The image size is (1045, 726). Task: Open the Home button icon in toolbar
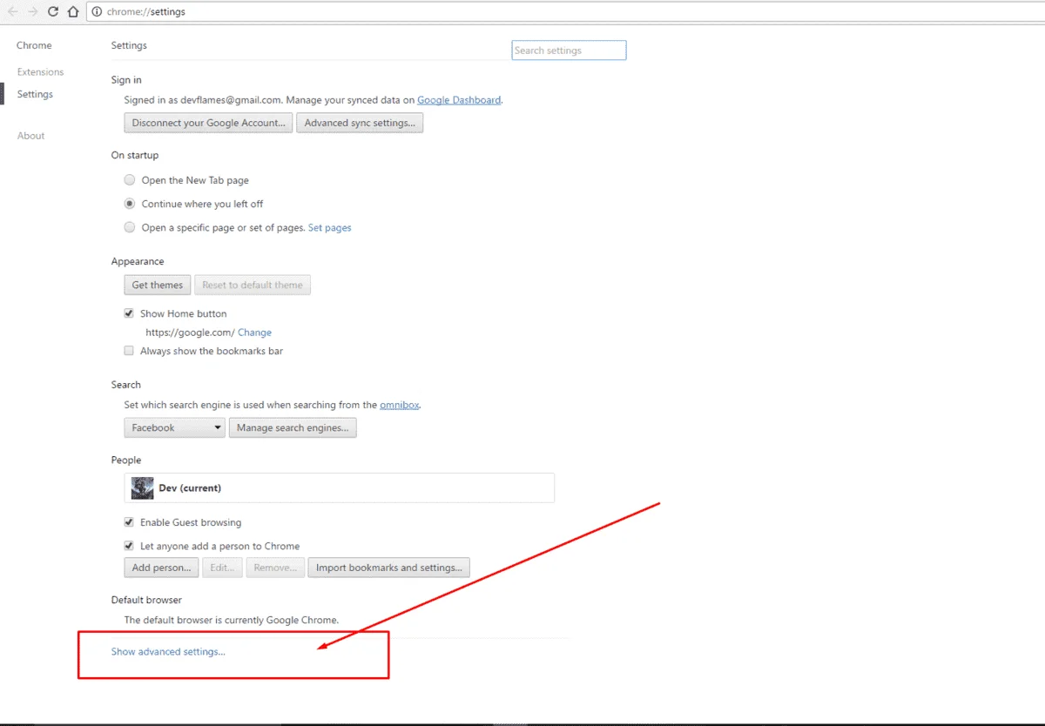[73, 11]
